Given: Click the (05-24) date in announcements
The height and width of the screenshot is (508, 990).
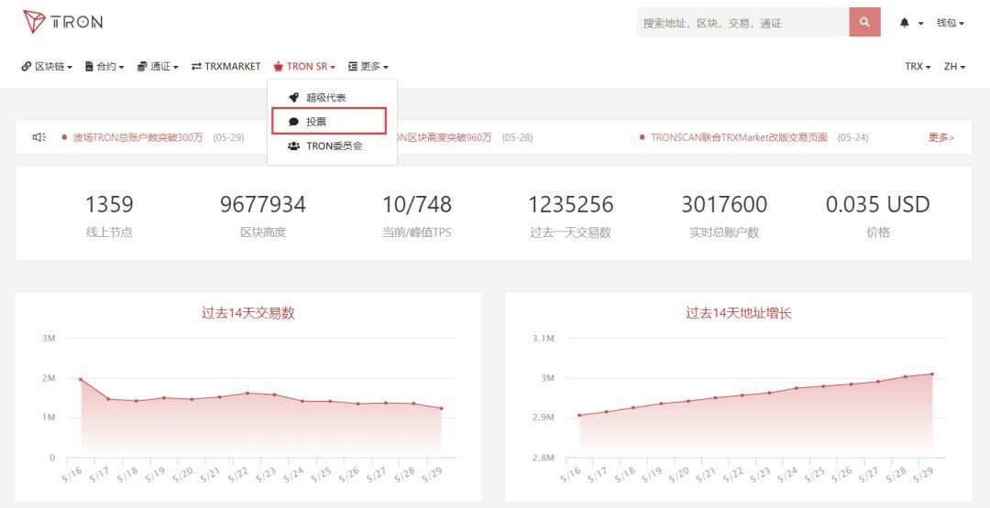Looking at the screenshot, I should pos(853,137).
